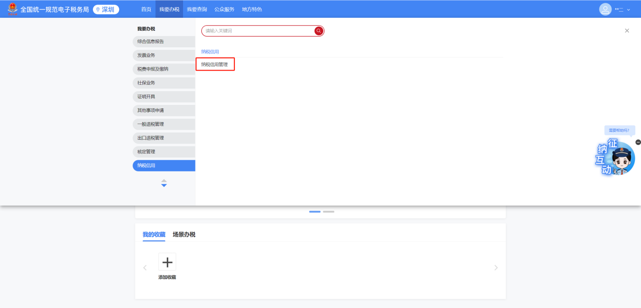Open the 我要查询 menu

coord(197,9)
